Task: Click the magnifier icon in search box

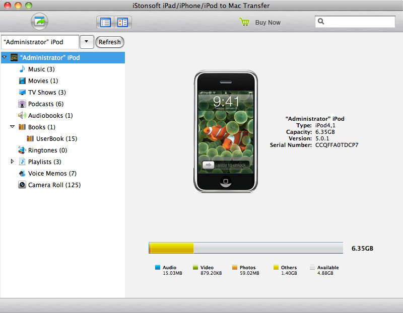Action: 321,21
